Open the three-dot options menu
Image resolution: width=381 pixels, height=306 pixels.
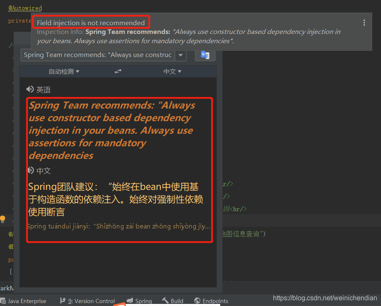pyautogui.click(x=364, y=23)
